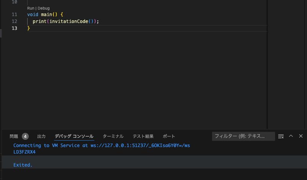Select the LD3FZRX4 console output line
The image size is (307, 180).
(25, 152)
